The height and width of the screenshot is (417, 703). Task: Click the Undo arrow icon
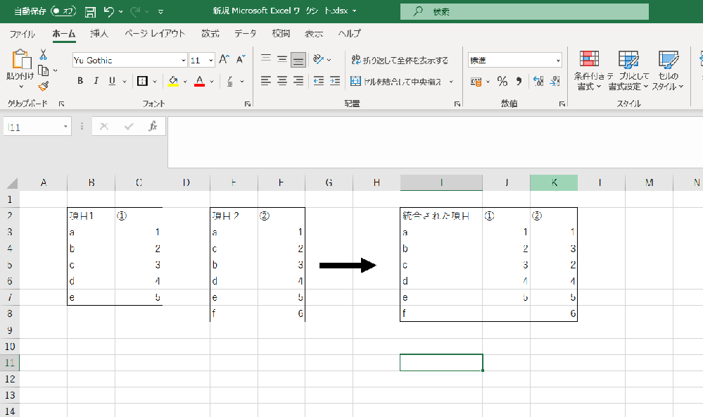pos(108,12)
